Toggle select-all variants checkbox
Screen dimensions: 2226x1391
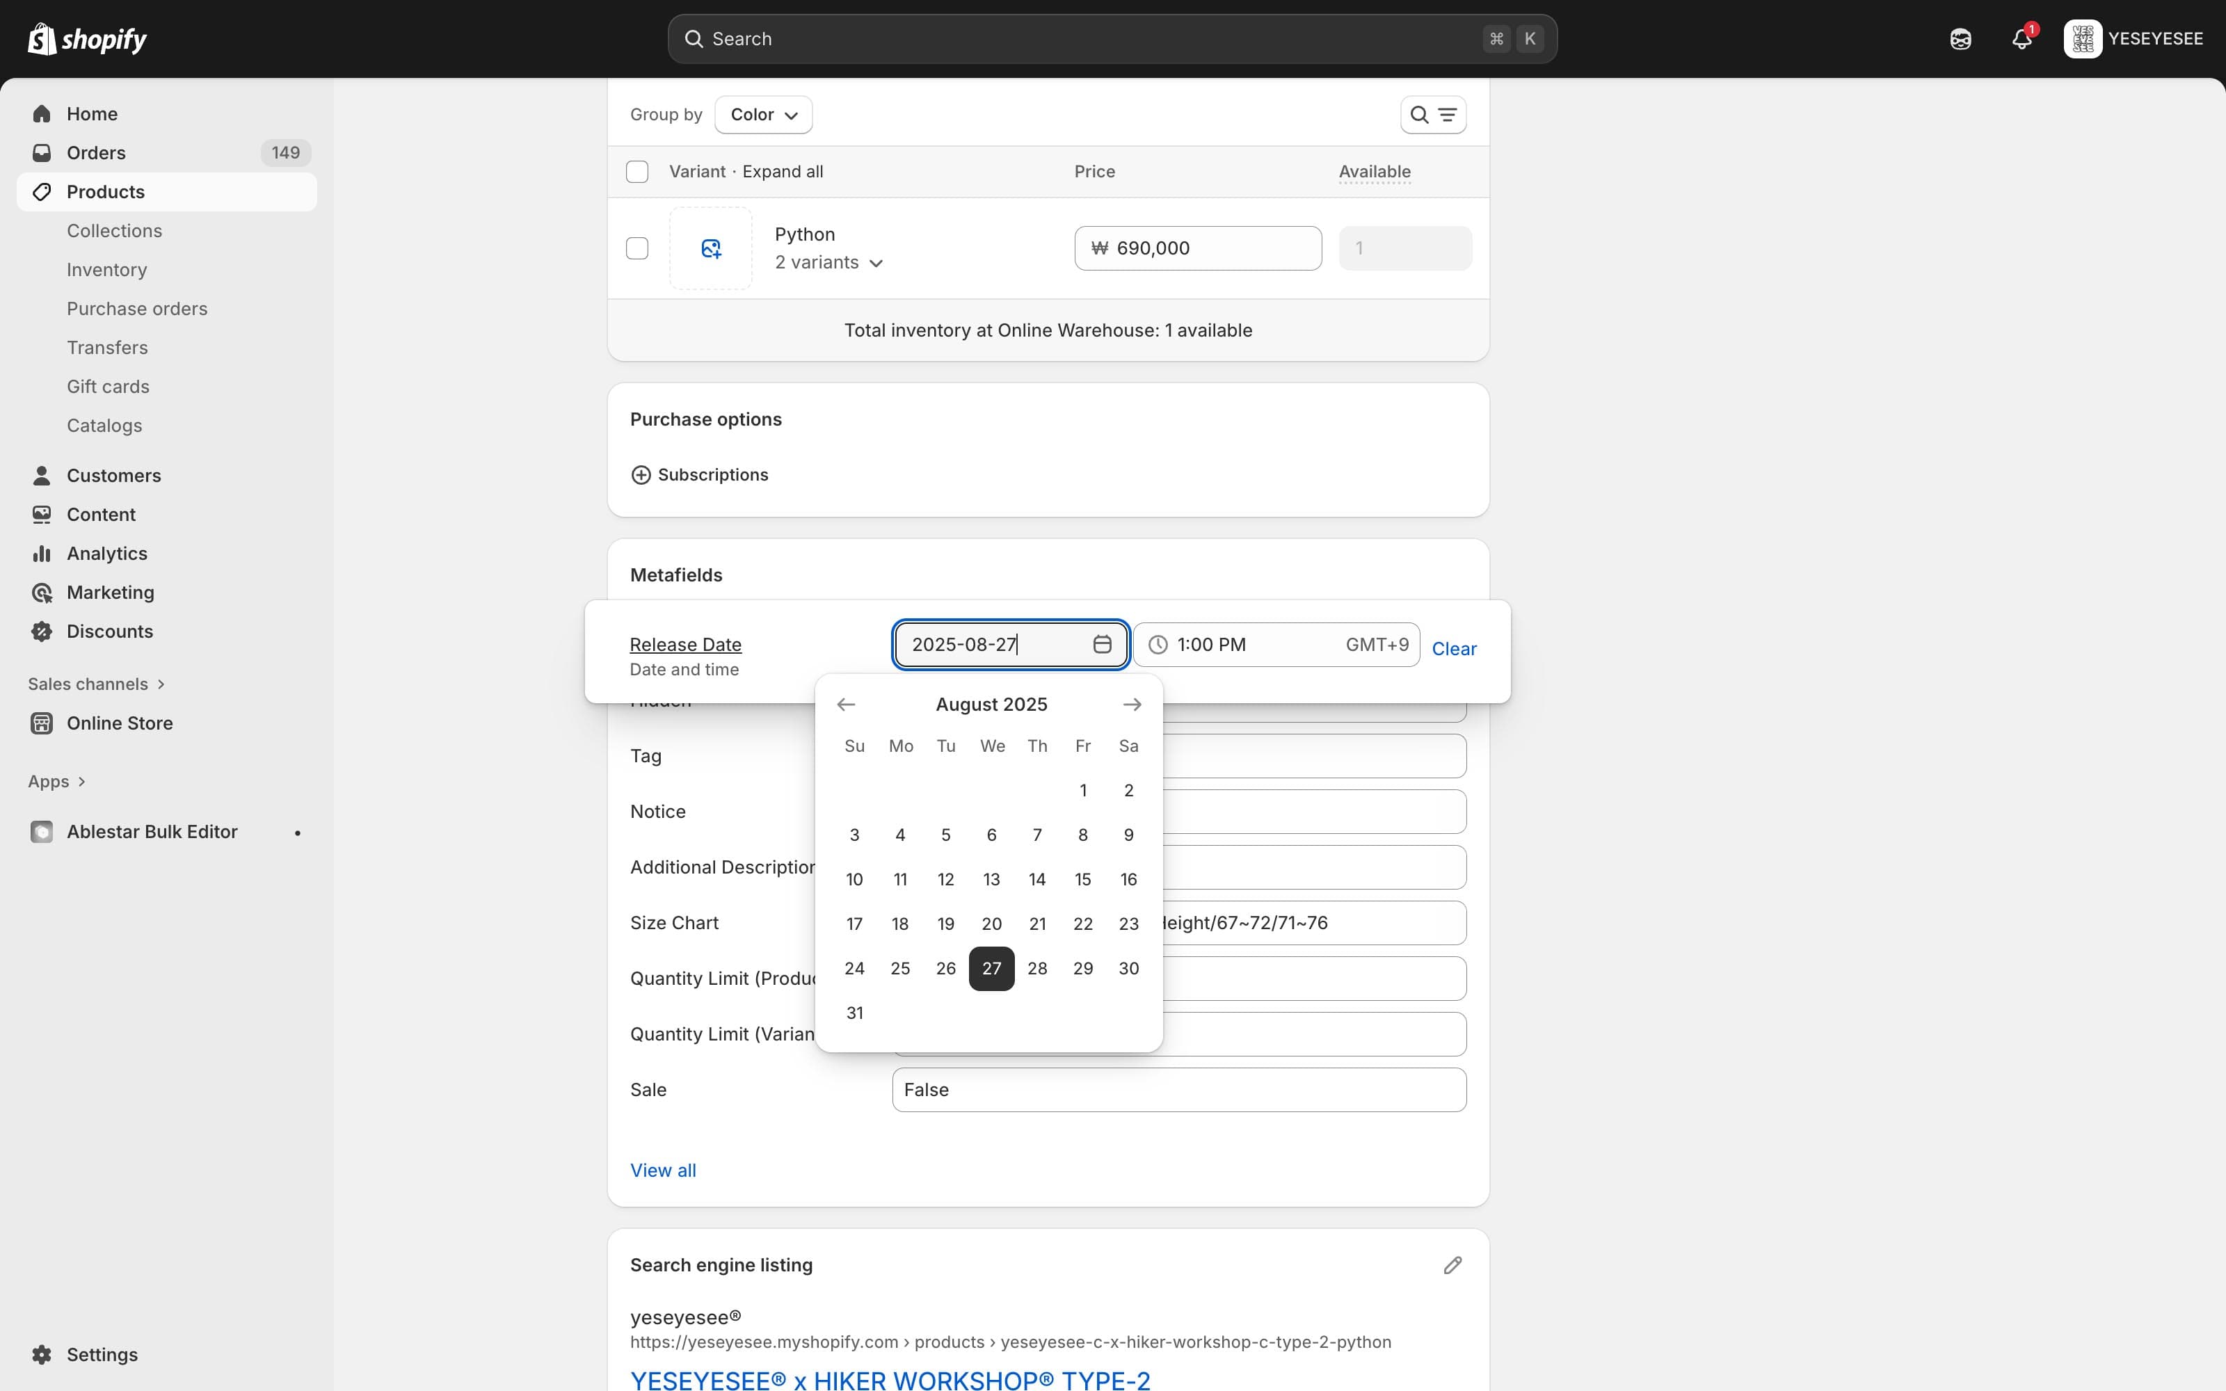coord(636,172)
